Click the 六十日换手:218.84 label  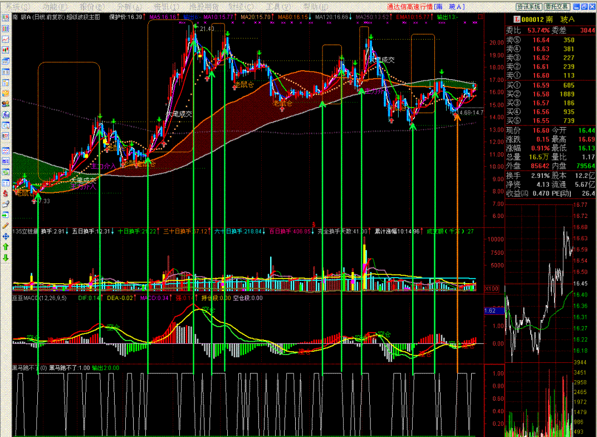point(238,231)
